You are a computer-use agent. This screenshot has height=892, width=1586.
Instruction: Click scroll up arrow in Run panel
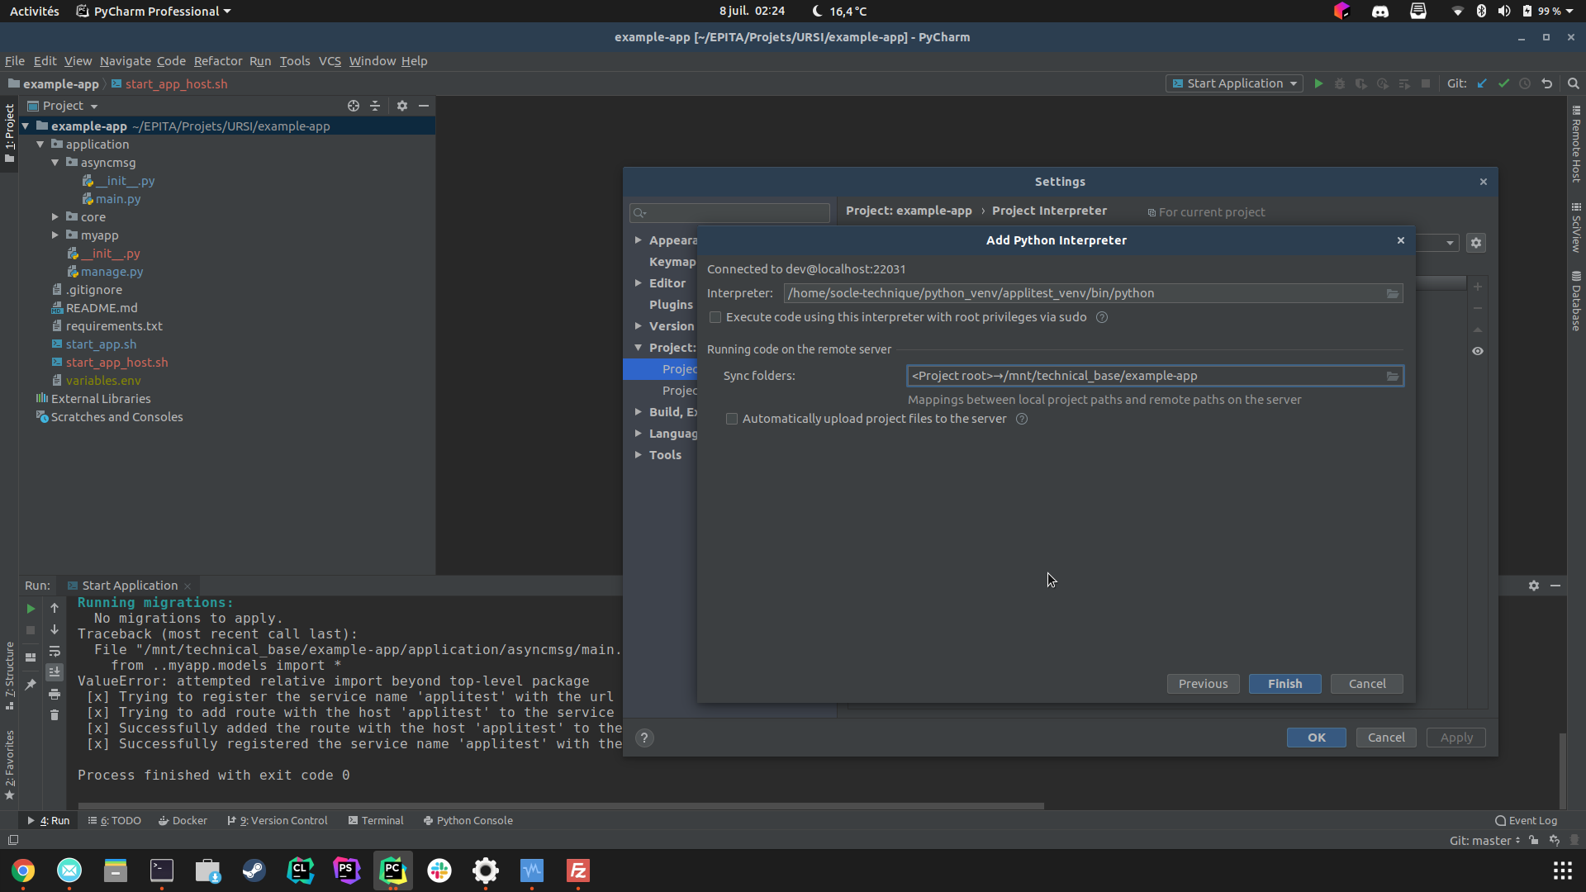[x=55, y=608]
